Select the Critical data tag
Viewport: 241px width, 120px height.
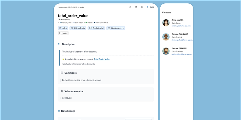(78, 28)
